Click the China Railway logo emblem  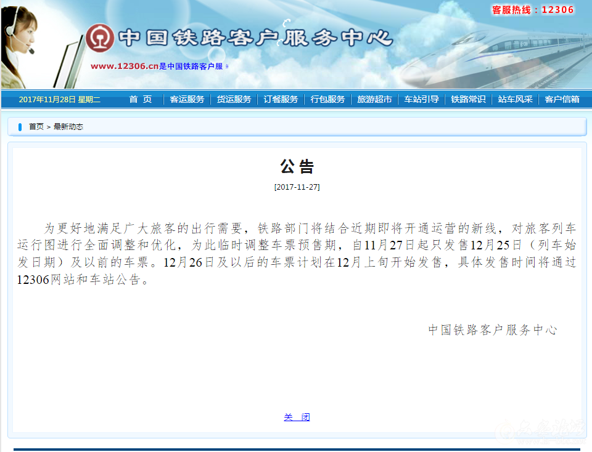[99, 38]
